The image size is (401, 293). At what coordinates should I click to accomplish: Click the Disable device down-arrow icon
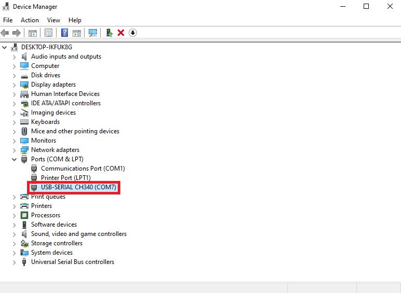click(x=133, y=33)
